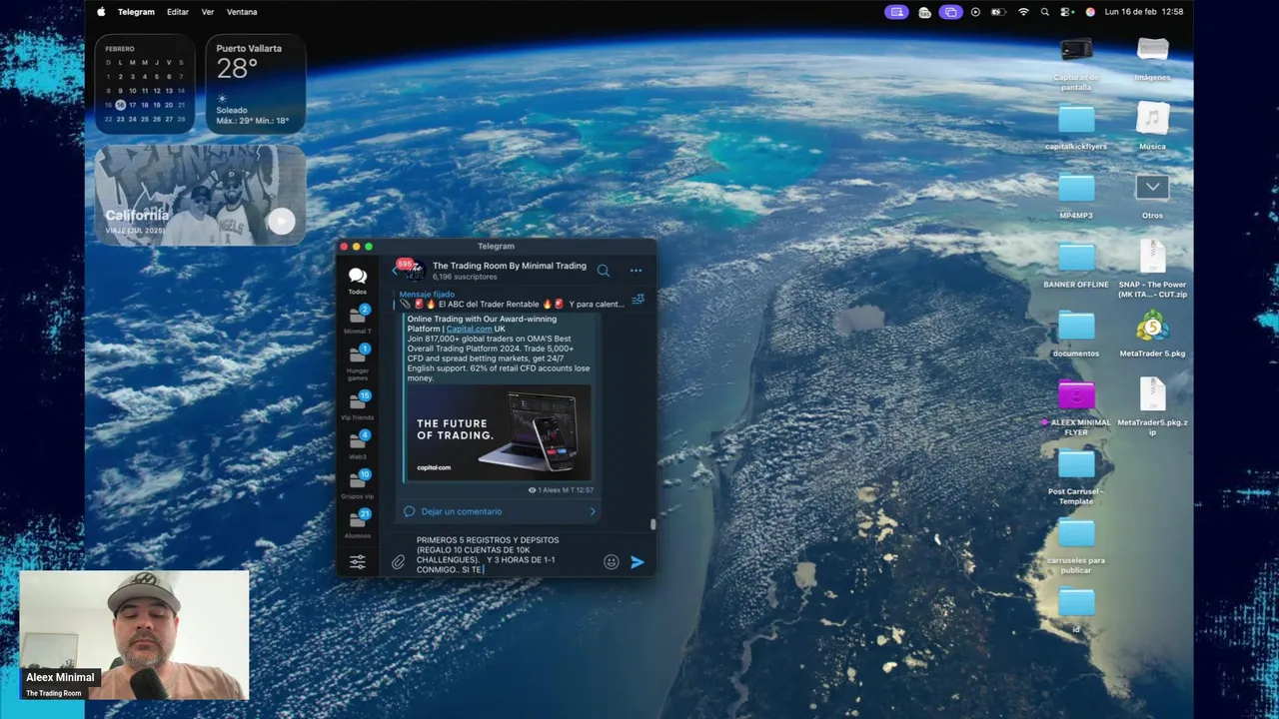The image size is (1279, 719).
Task: Open the Mensaje fijado pinned message bar
Action: 512,299
